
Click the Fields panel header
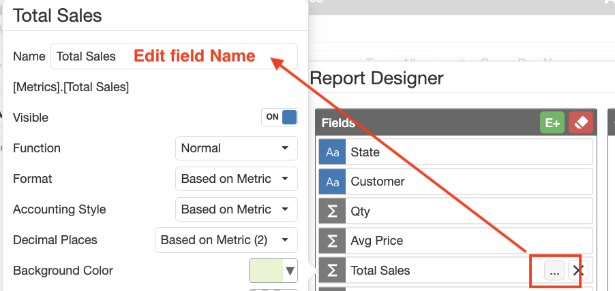(455, 122)
